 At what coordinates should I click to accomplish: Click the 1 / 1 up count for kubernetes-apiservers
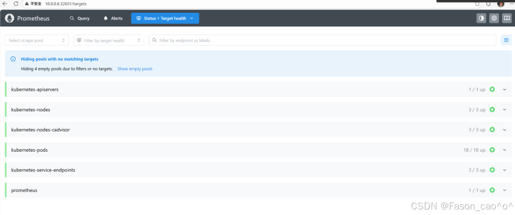[x=477, y=89]
